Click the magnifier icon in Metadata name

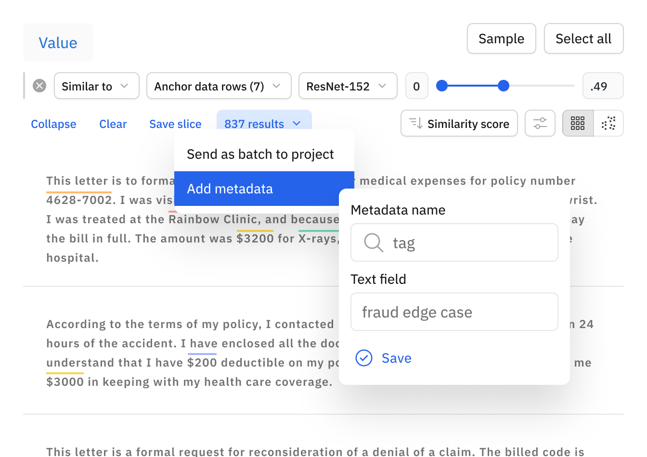click(x=374, y=242)
